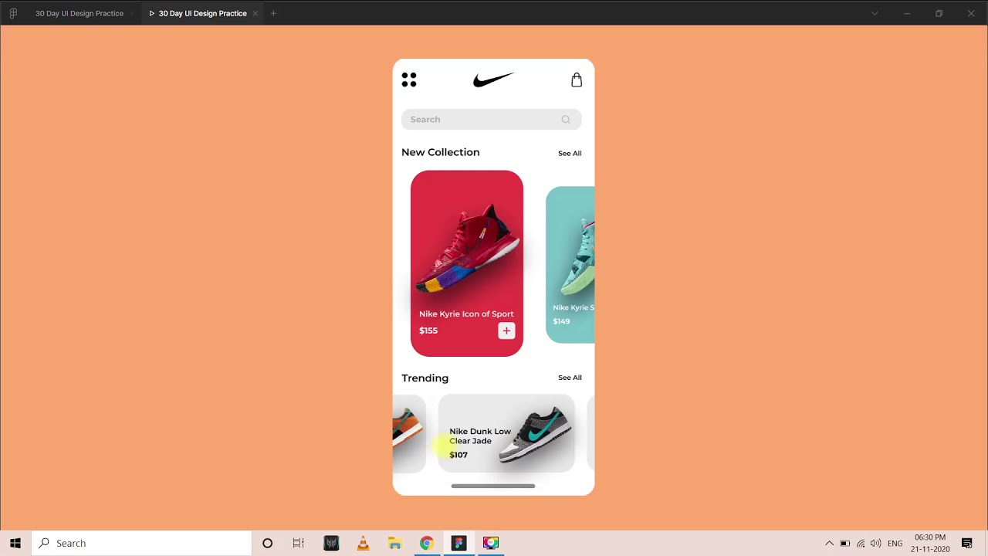The image size is (988, 556).
Task: Open volume speaker icon in tray
Action: pos(875,543)
